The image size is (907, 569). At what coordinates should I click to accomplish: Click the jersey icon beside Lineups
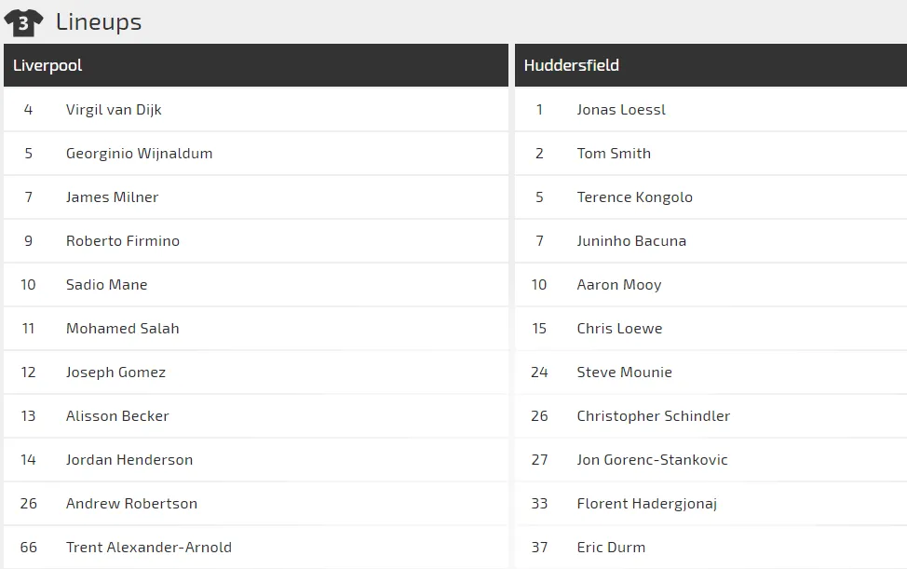23,22
